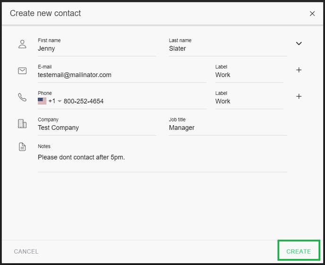Click the US flag country icon
Viewport: 325px width, 265px height.
[42, 101]
